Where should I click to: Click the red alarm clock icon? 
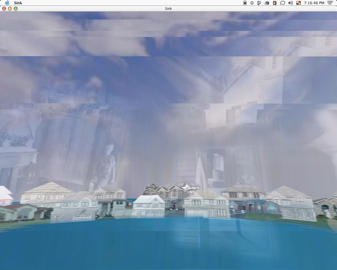(275, 3)
